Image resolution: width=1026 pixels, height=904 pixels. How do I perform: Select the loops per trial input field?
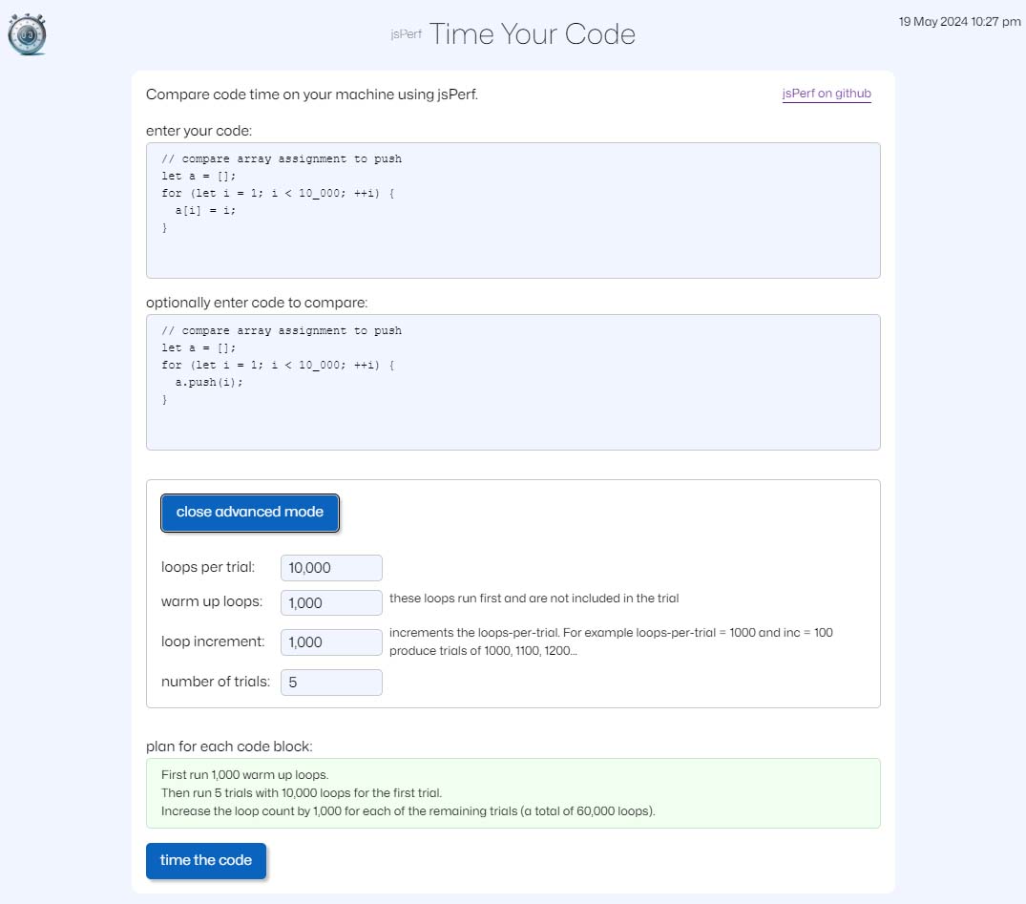[331, 568]
